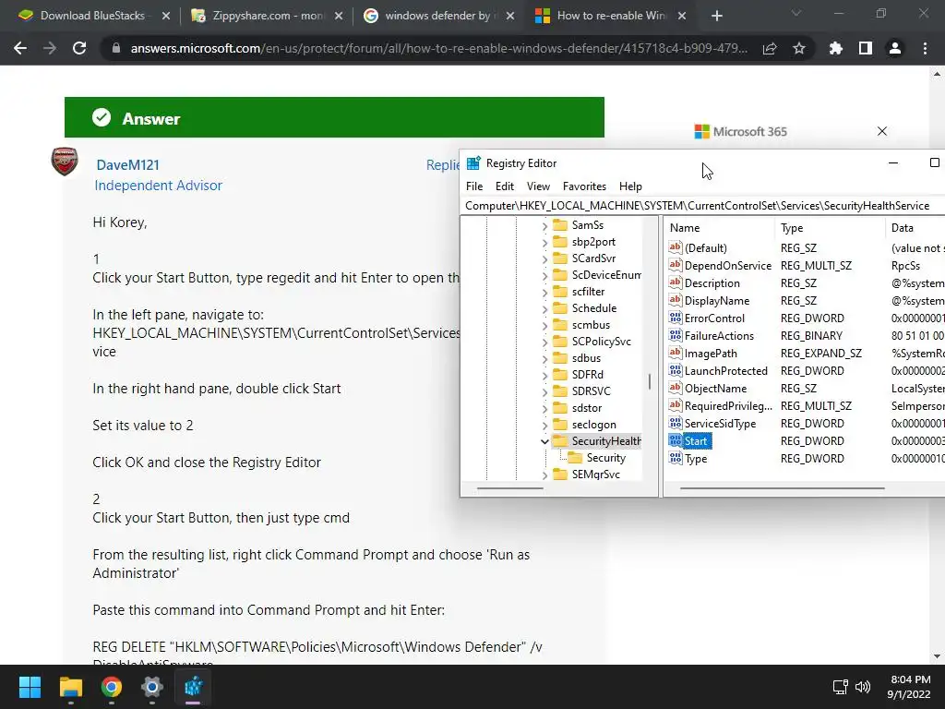This screenshot has height=709, width=945.
Task: Select the SDFRd folder icon
Action: pyautogui.click(x=560, y=375)
